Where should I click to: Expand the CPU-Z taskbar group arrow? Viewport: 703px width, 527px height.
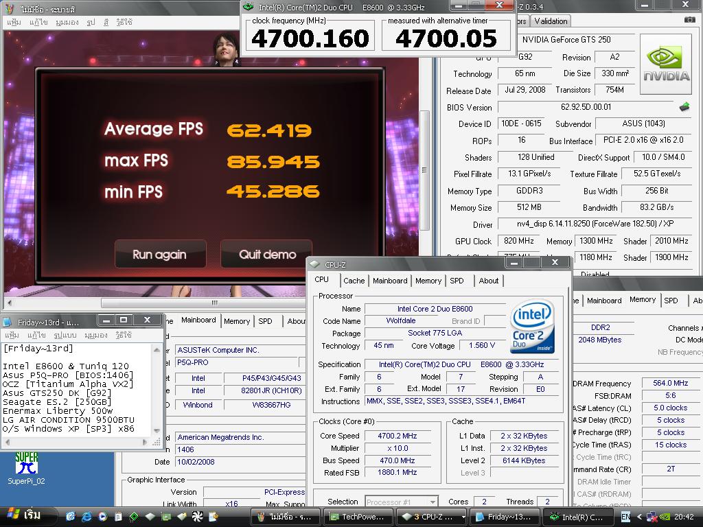click(x=463, y=517)
